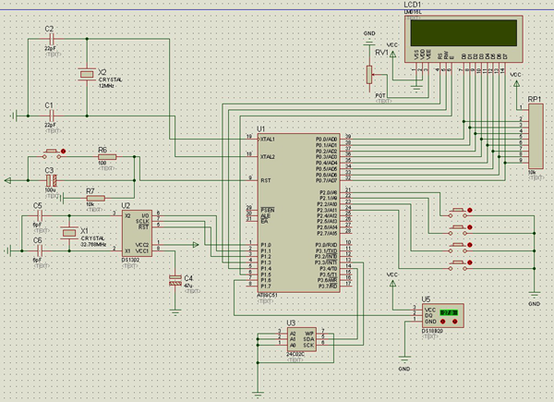Click the RP1 reference label
Viewport: 554px width, 402px height.
click(535, 100)
